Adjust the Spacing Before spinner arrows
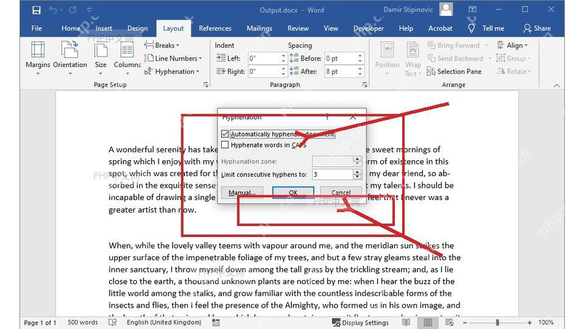 (360, 58)
